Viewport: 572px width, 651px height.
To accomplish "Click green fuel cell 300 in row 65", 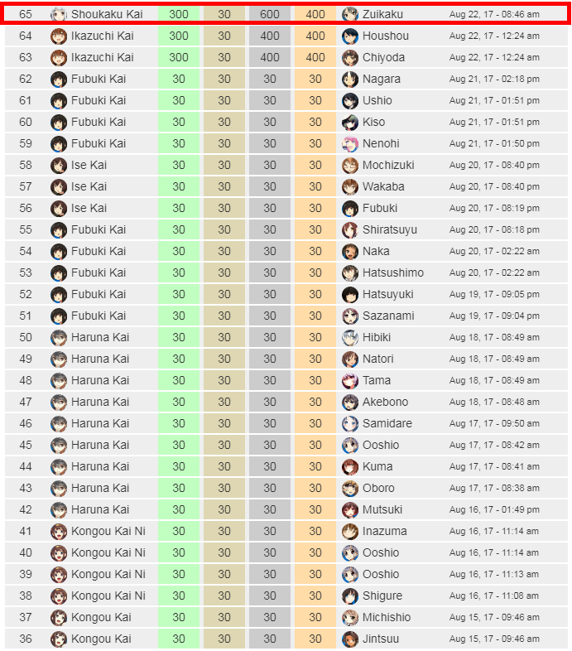I will (179, 15).
